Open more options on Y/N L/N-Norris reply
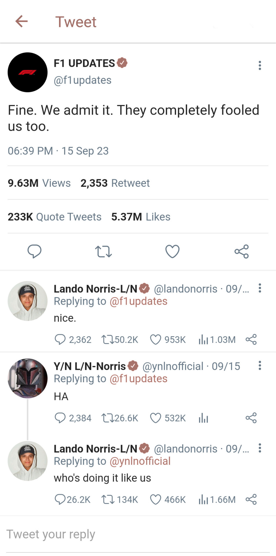 [260, 365]
